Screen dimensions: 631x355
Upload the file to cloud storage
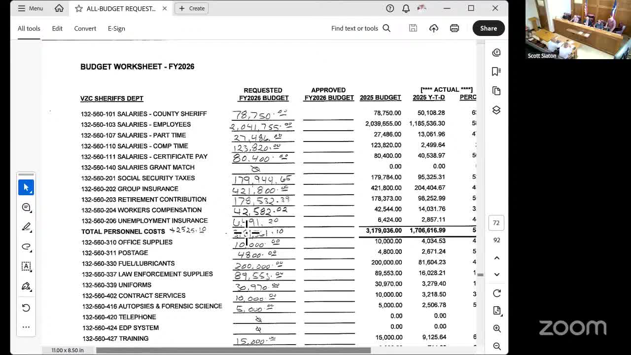click(x=434, y=29)
